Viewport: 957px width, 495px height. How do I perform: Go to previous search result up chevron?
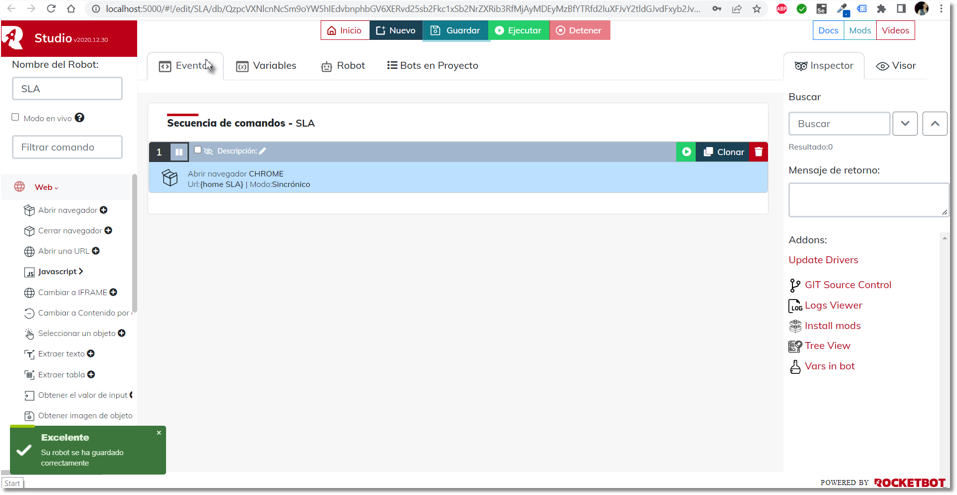[935, 124]
